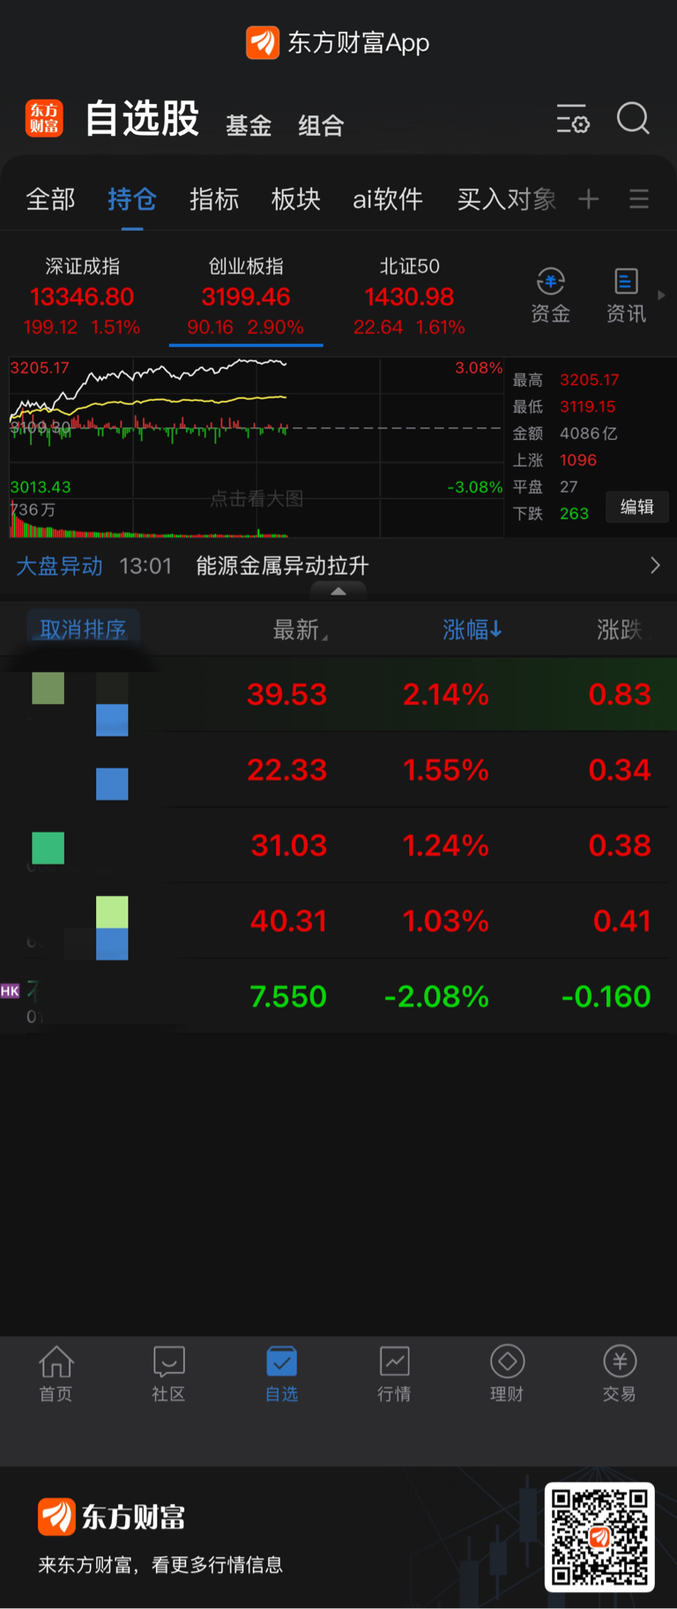
Task: Click 取消排序 button
Action: click(83, 629)
